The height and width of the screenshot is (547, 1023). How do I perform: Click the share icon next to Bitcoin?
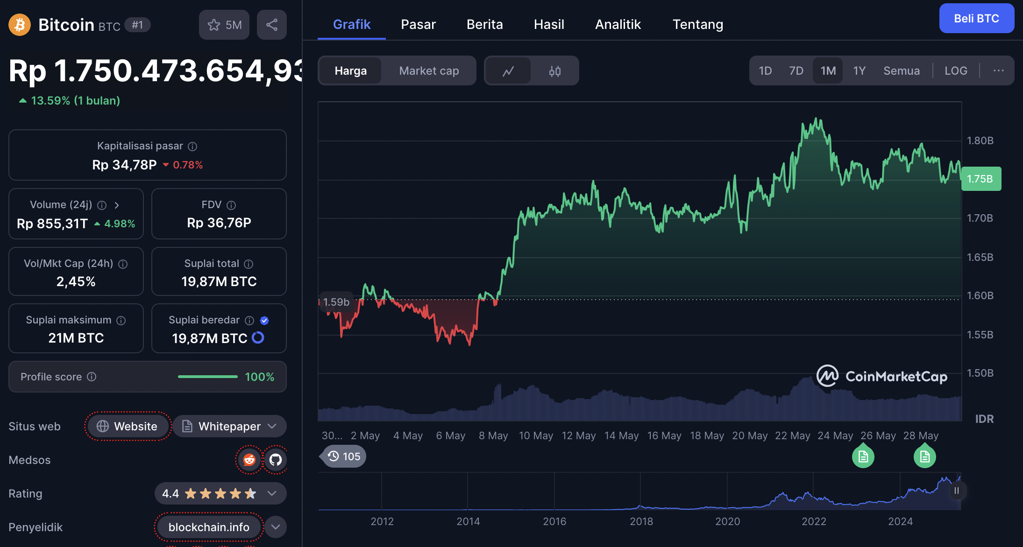click(272, 24)
